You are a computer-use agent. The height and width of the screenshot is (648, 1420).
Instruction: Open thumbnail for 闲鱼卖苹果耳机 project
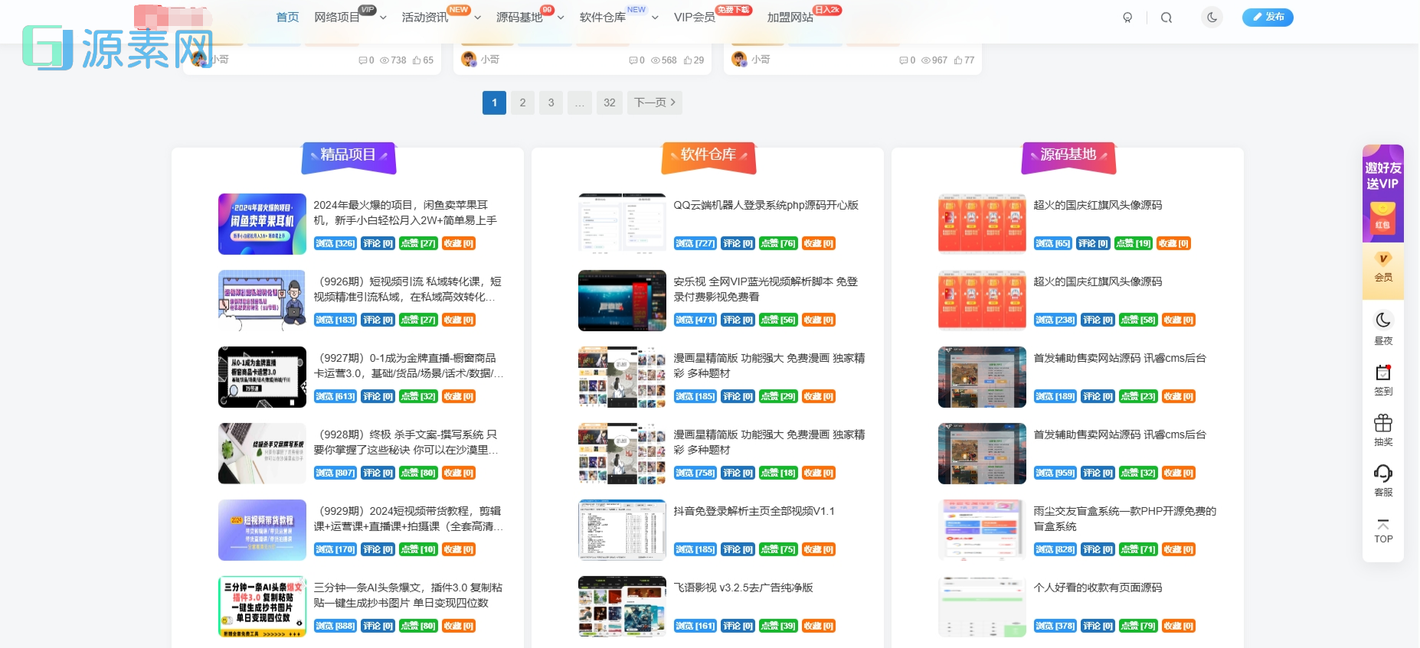click(262, 224)
